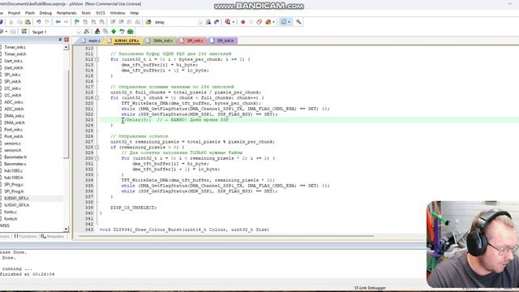Select ILI9341_GFX.c in the project tree
Screen dimensions: 519x292
coord(16,198)
